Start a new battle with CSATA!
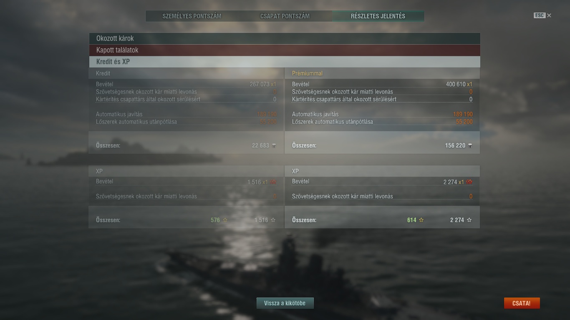Viewport: 570px width, 320px height. click(522, 303)
